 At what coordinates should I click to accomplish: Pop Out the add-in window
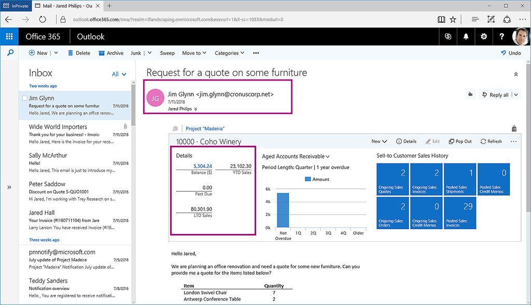pyautogui.click(x=460, y=141)
